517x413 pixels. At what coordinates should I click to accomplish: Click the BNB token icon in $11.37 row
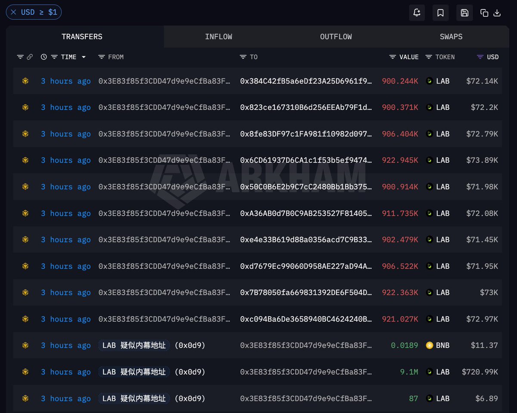coord(429,345)
